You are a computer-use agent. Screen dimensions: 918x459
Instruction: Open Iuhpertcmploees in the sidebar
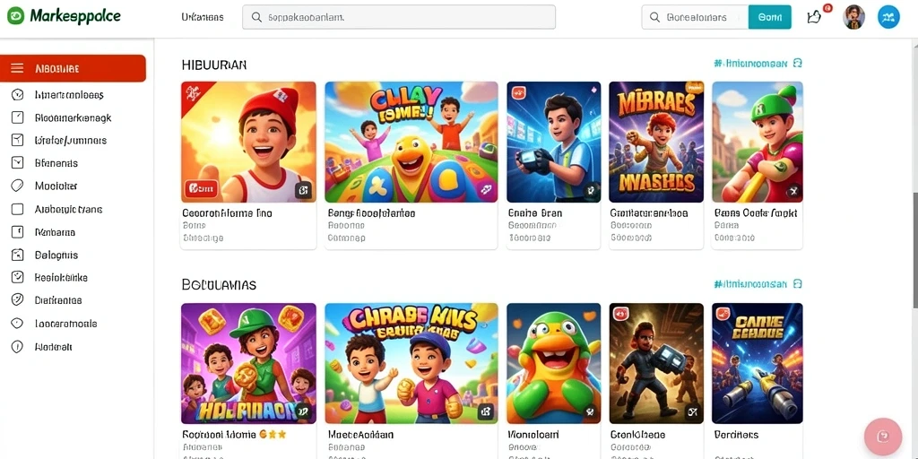69,94
